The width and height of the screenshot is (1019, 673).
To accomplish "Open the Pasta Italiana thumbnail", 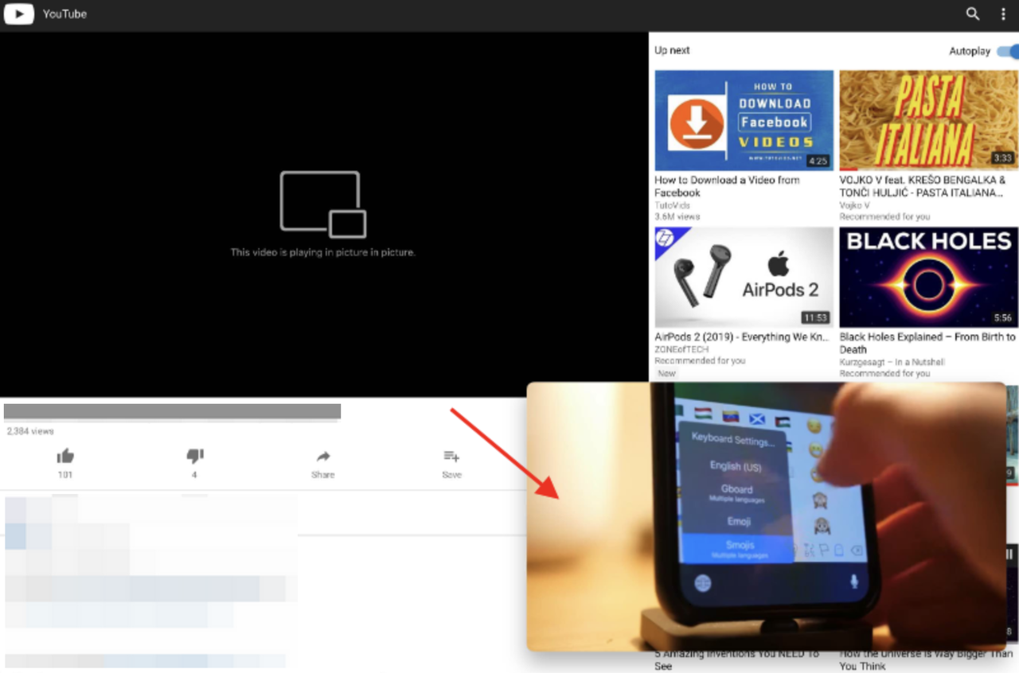I will [x=927, y=119].
